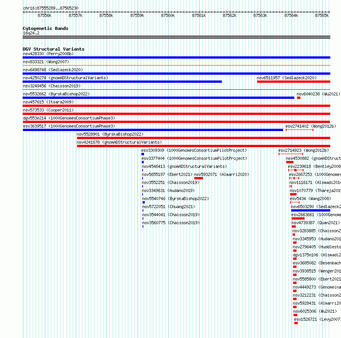This screenshot has width=341, height=338.
Task: Select the red bar under nsv5932071
Action: coord(198,178)
